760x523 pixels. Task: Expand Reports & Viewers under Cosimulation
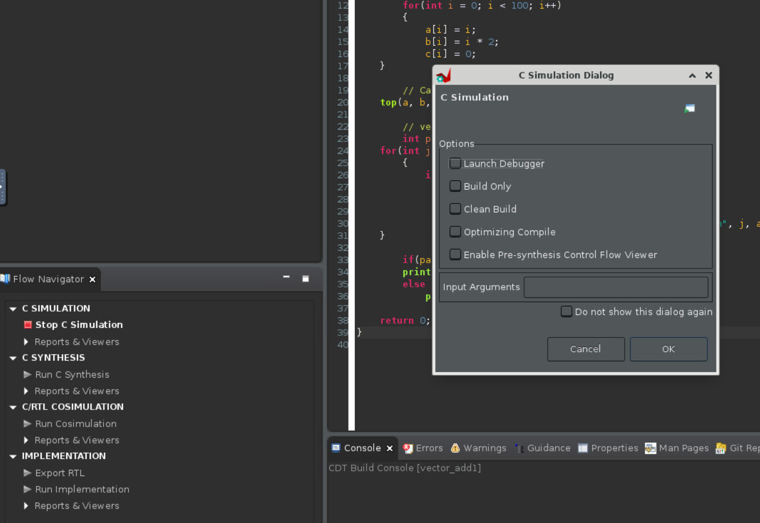click(x=26, y=440)
